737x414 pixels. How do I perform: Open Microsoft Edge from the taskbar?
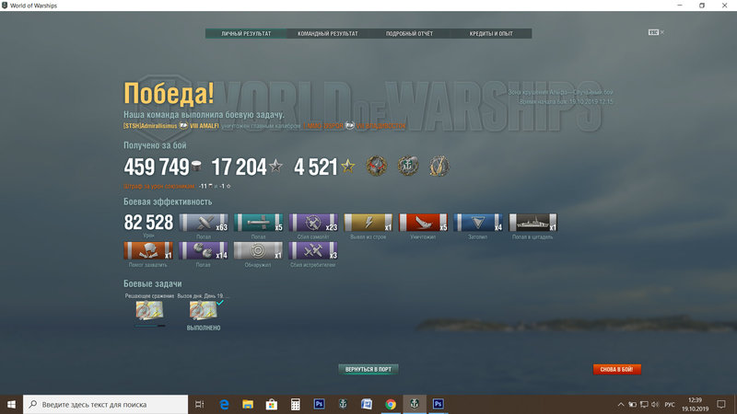click(x=224, y=404)
